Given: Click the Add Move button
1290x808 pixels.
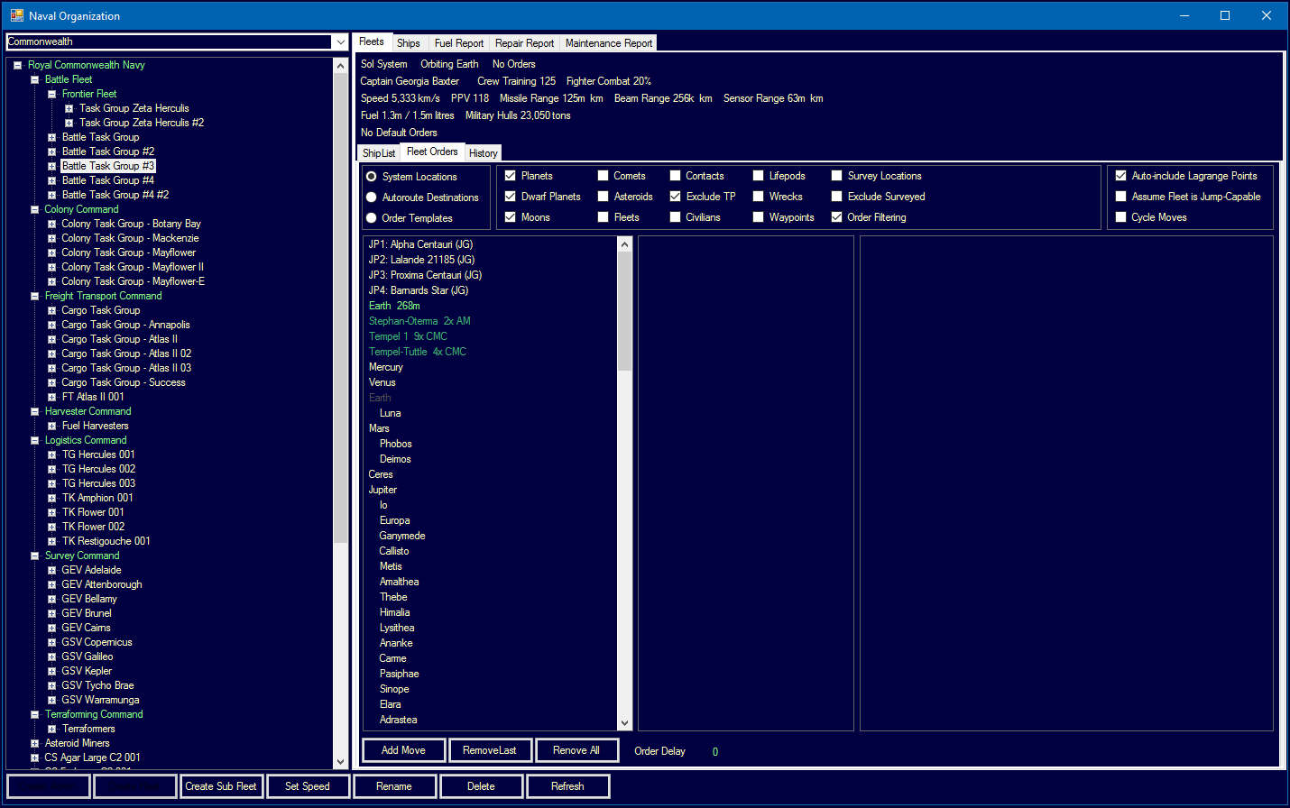Looking at the screenshot, I should [403, 750].
